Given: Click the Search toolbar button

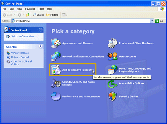Looking at the screenshot, I should 38,15.
